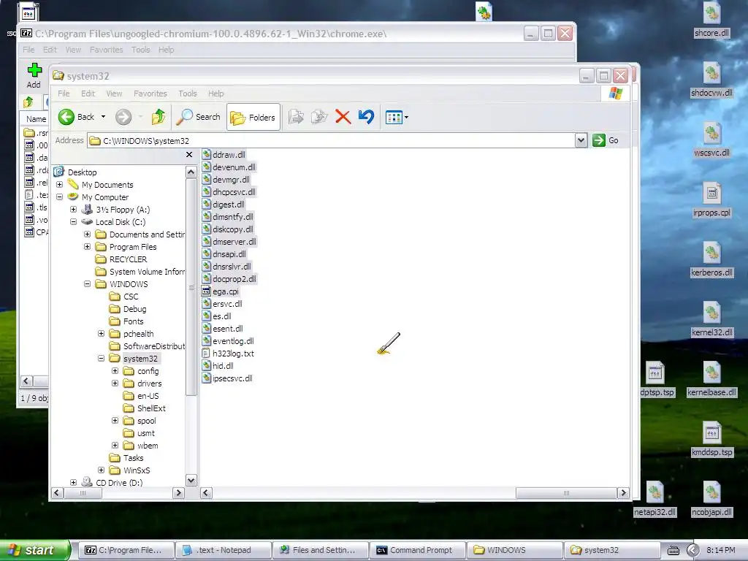Open the Windows Start menu

click(x=34, y=550)
